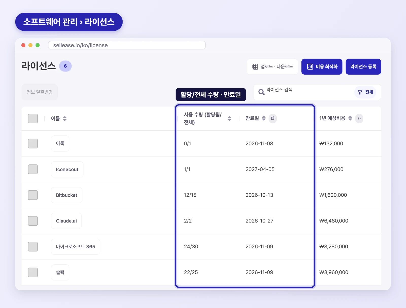This screenshot has width=406, height=308.
Task: Open the 마이크로소프트 365 license tag
Action: point(76,247)
